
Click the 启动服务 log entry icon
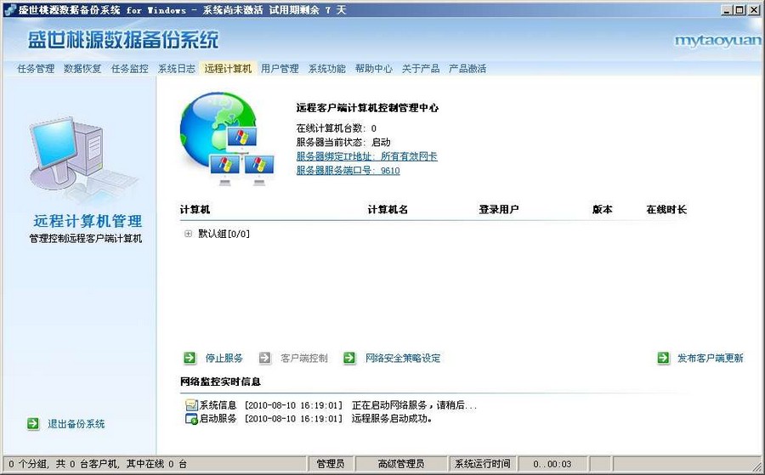point(190,418)
